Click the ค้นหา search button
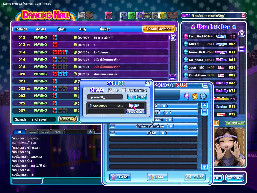Viewport: 257px width, 193px height. tap(137, 97)
